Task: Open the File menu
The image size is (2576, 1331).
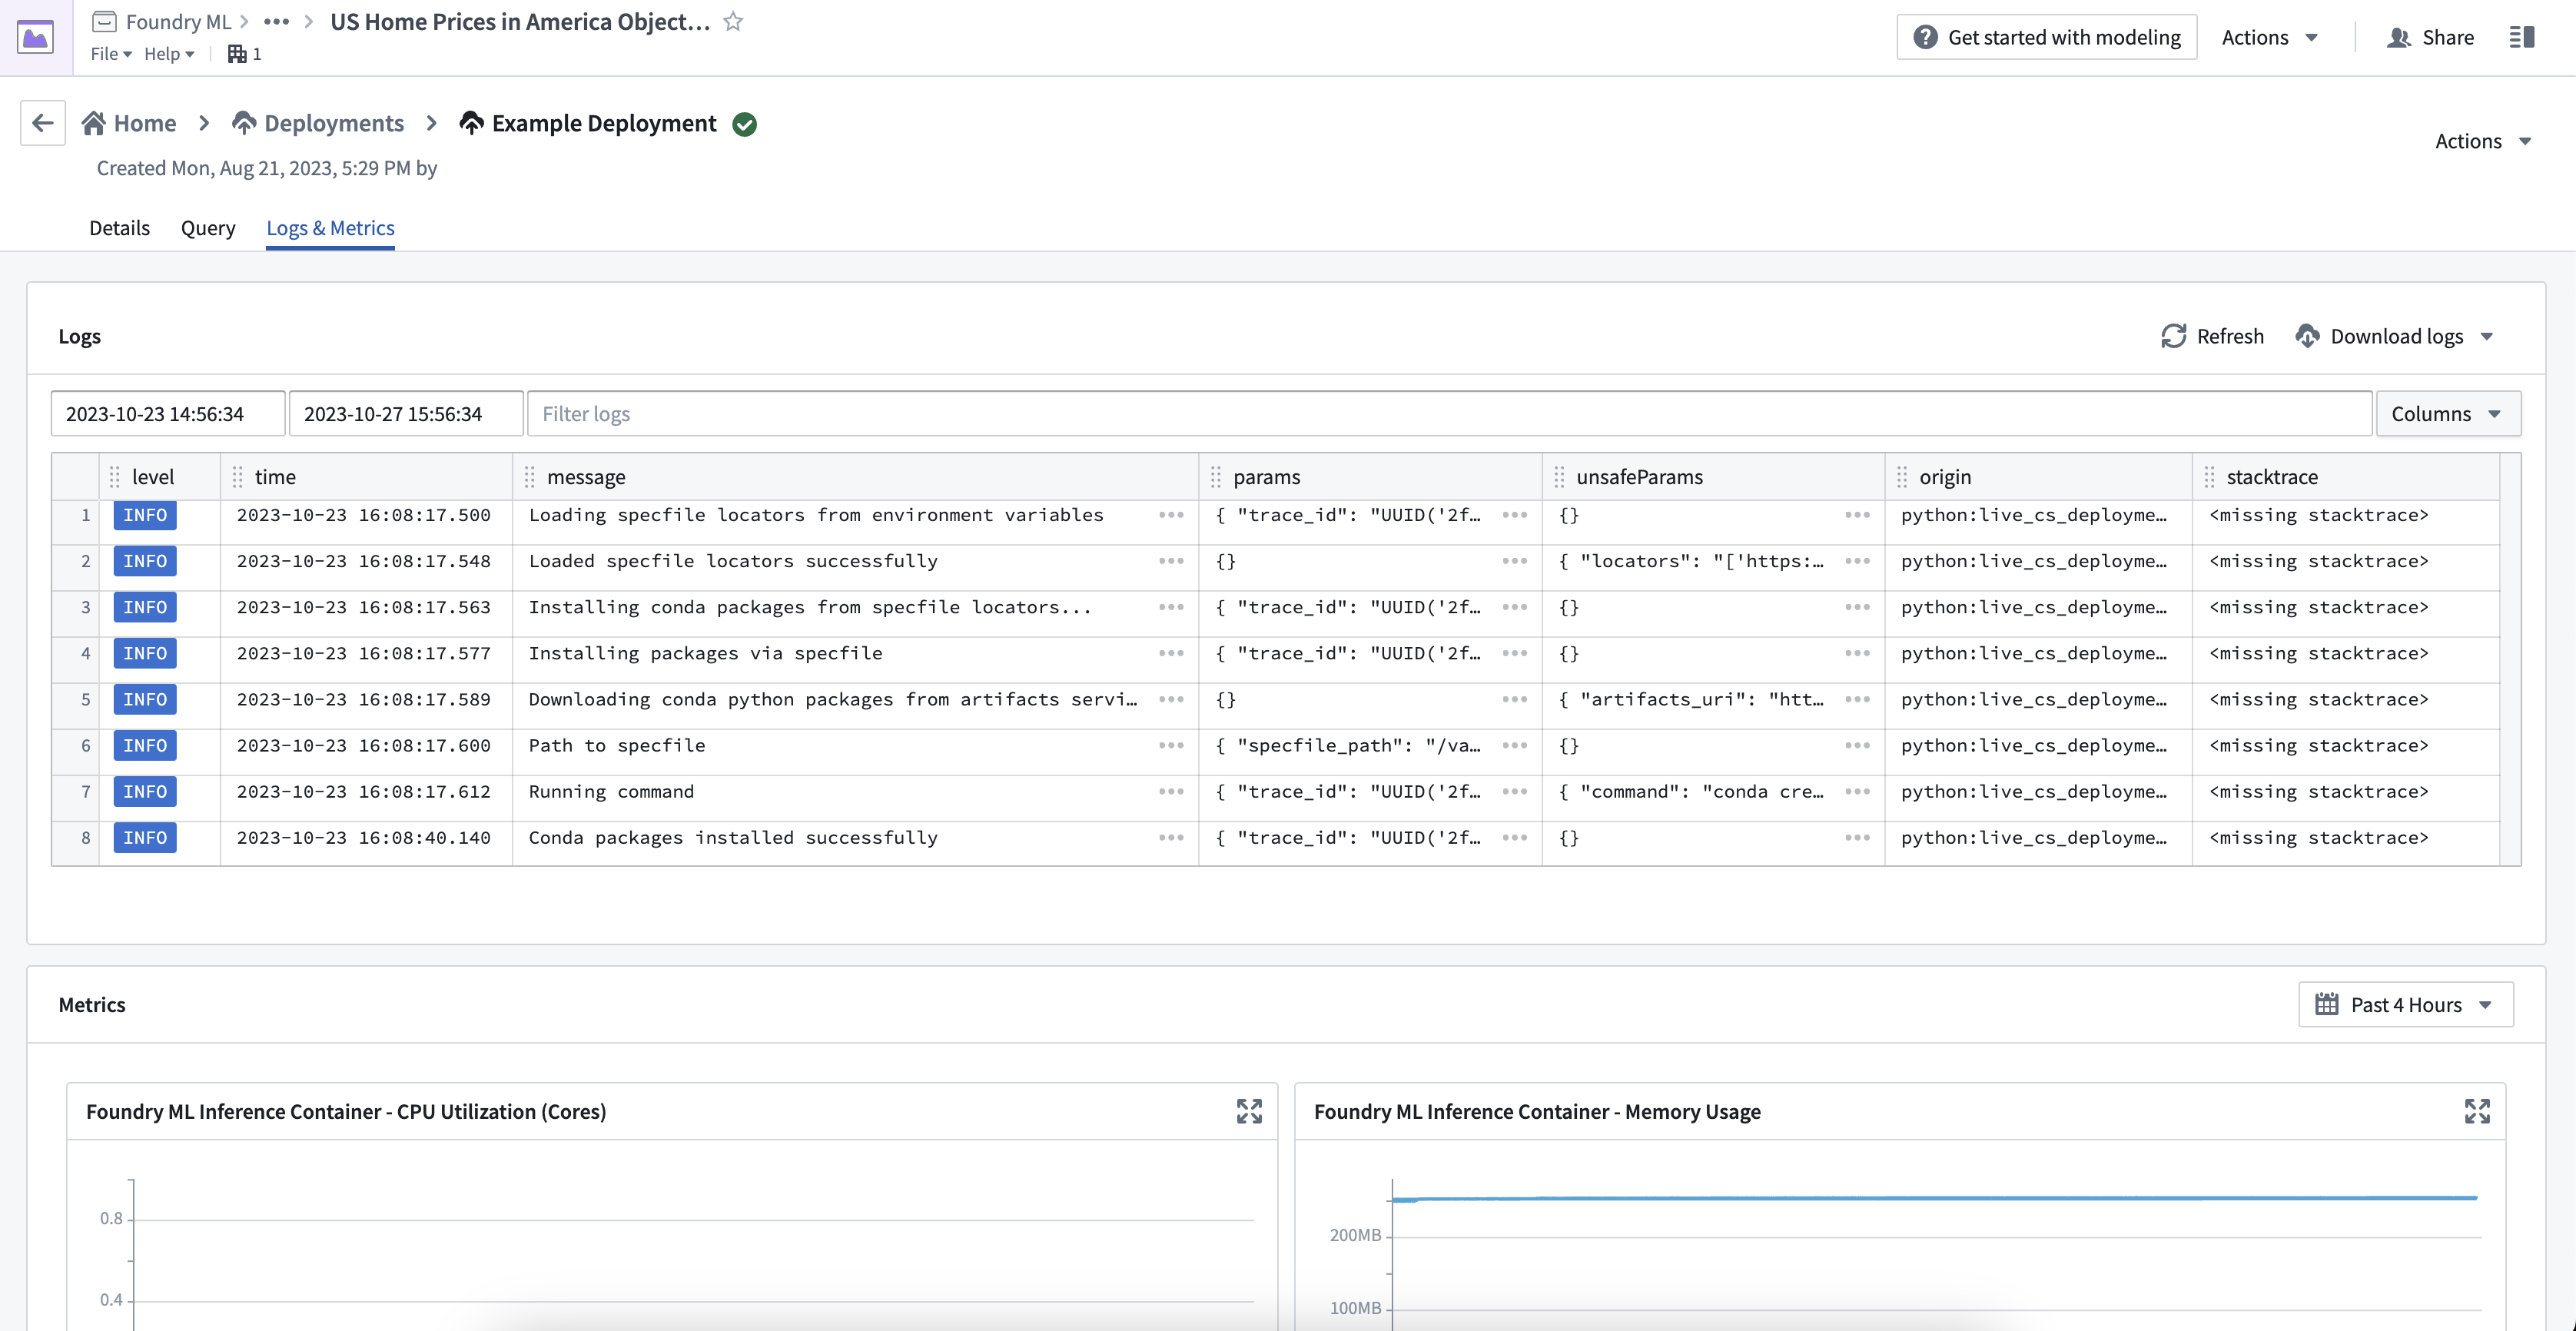Action: (111, 54)
